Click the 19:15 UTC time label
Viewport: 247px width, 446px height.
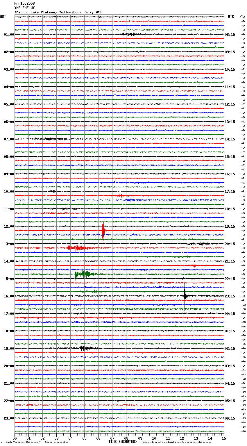coord(230,226)
